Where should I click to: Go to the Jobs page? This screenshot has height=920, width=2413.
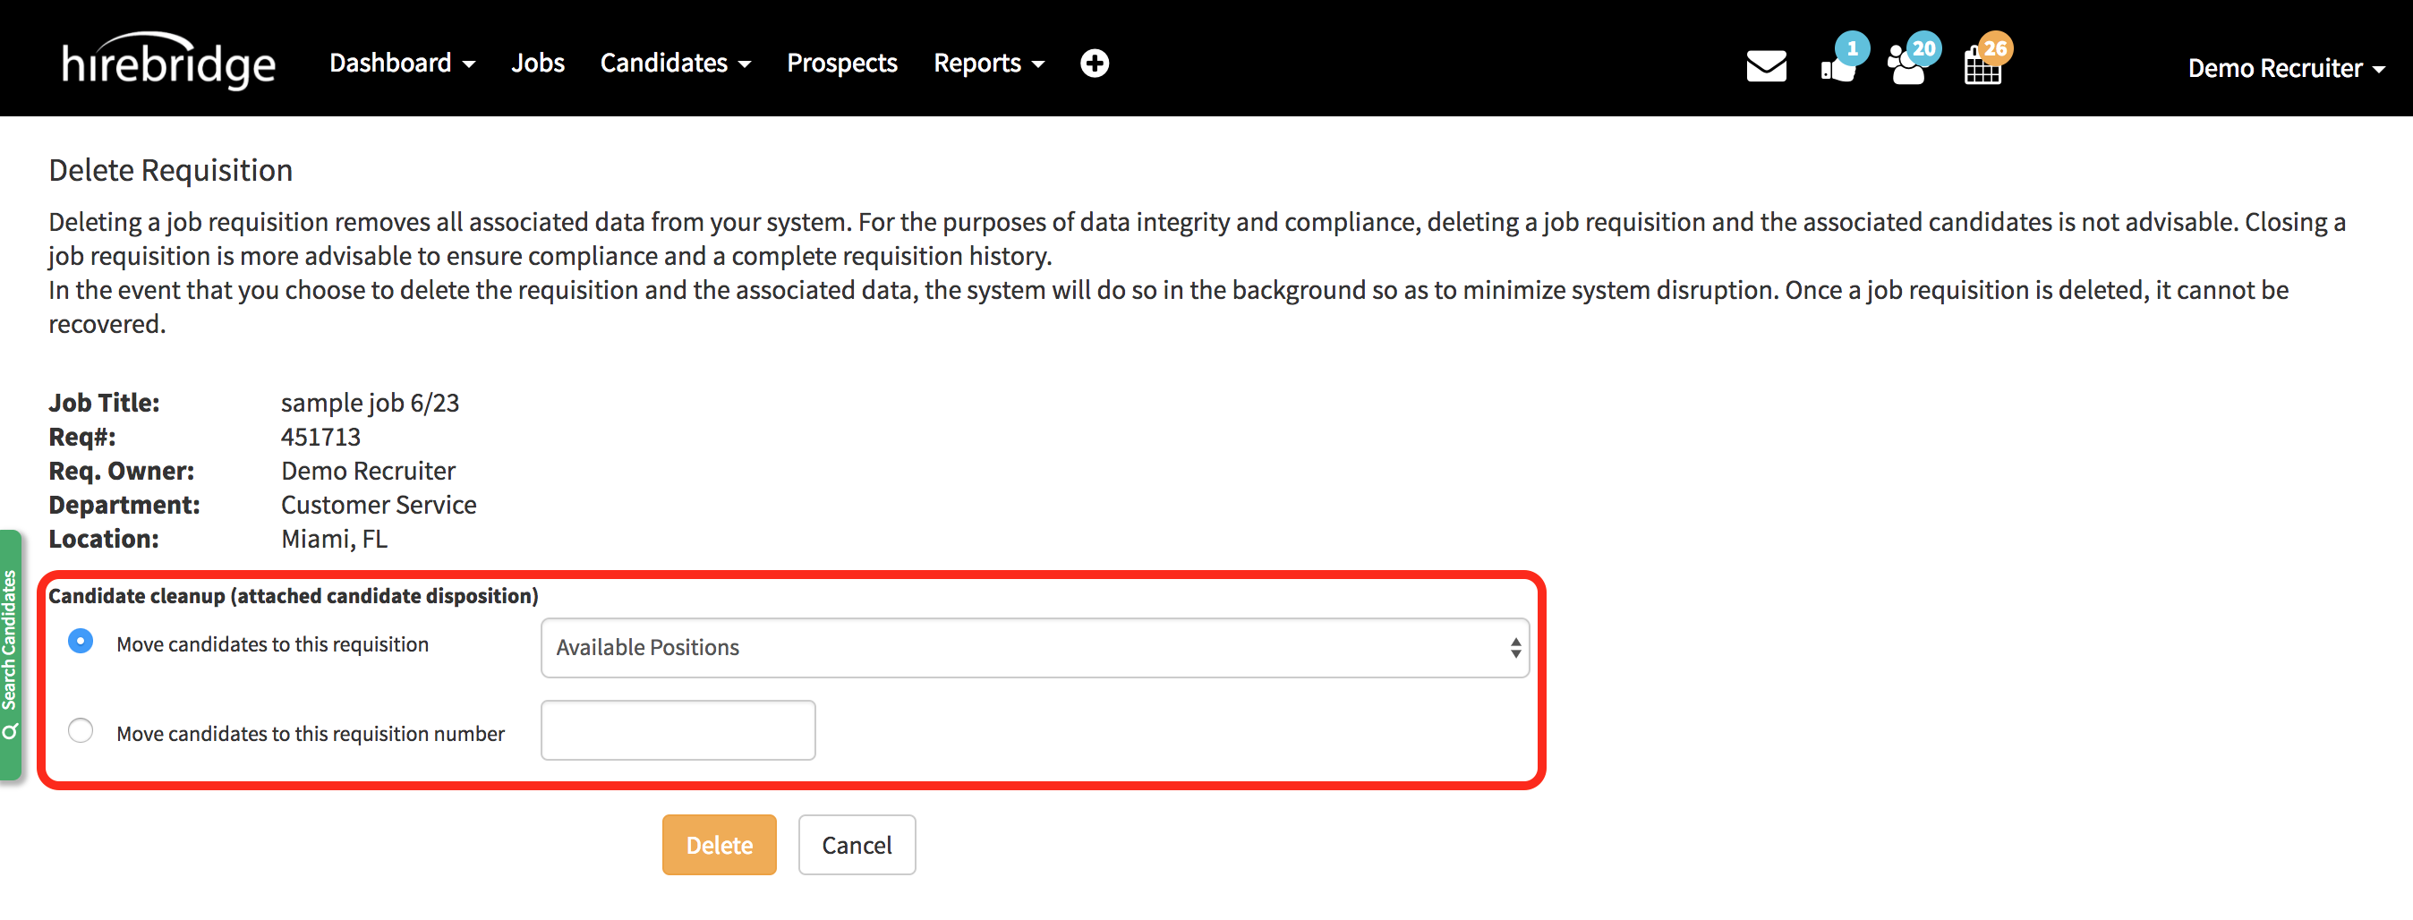point(538,63)
